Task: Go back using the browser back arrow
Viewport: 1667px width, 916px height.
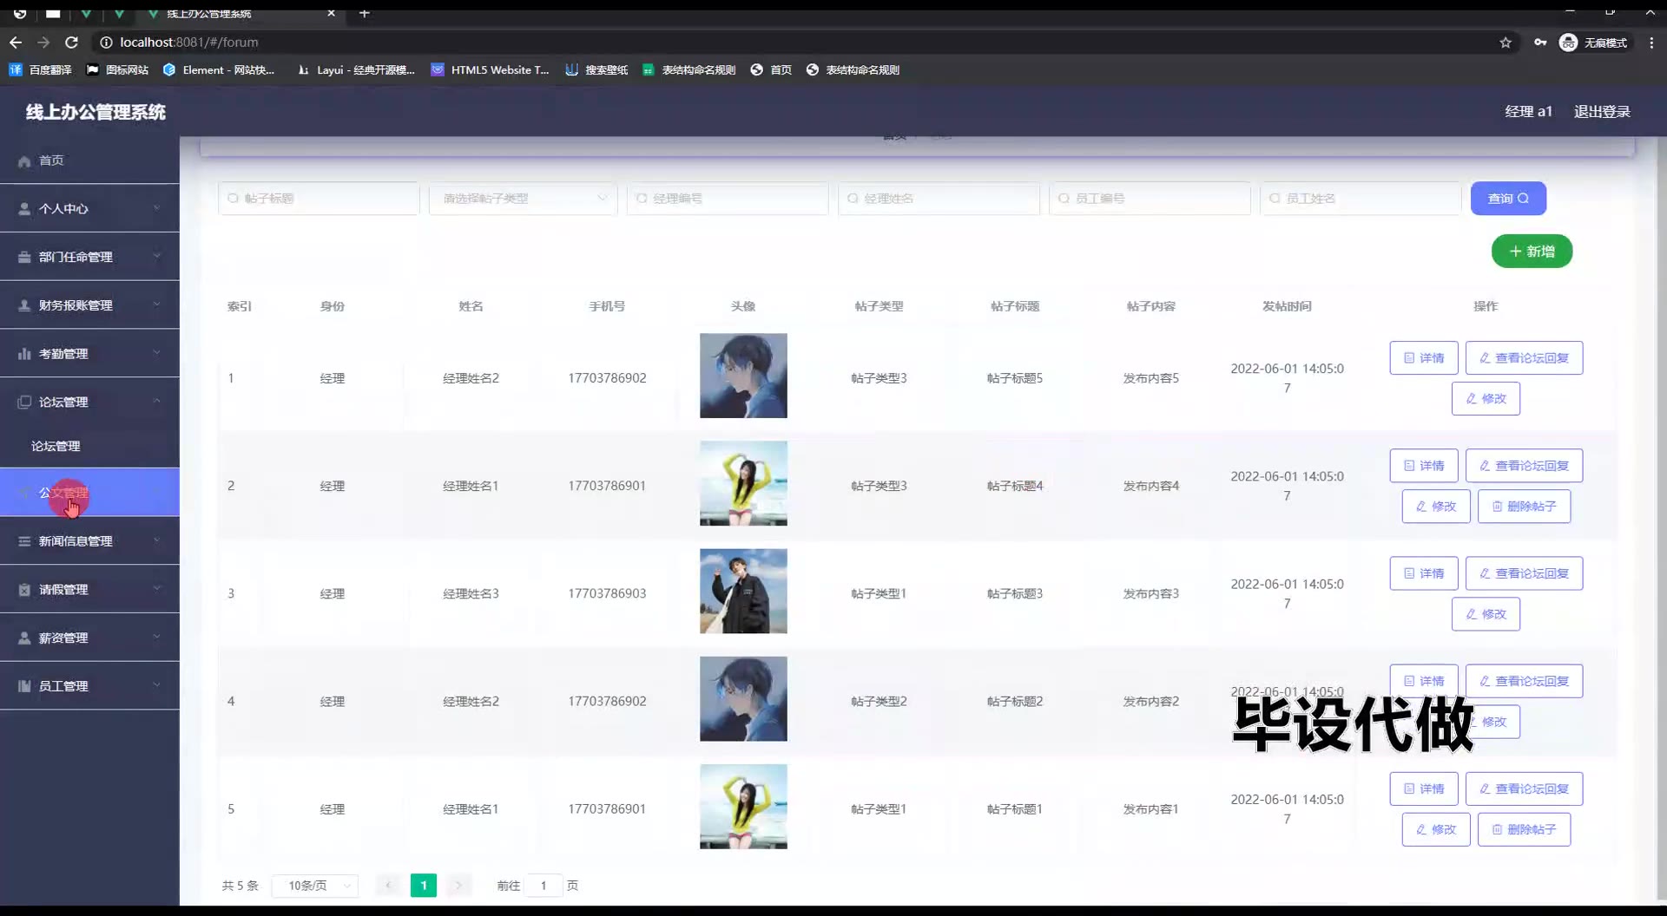Action: tap(16, 42)
